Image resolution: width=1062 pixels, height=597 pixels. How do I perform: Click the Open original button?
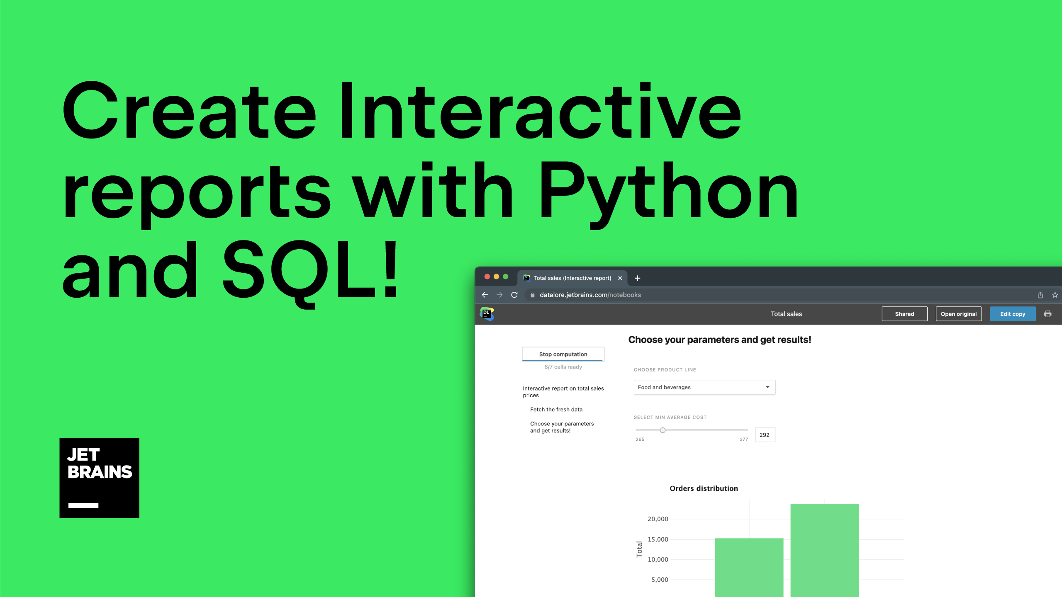click(959, 314)
